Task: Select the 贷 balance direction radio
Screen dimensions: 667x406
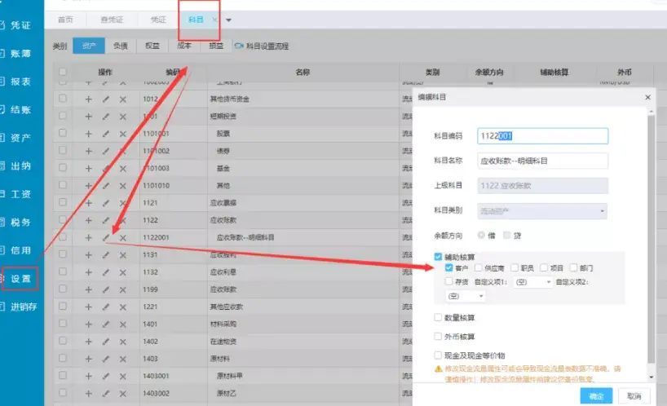Action: coord(507,236)
